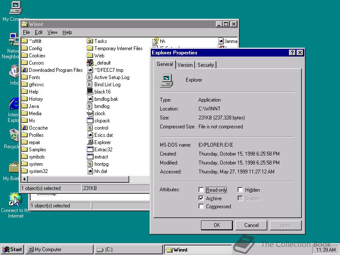Select the Profiles folder name

36,135
